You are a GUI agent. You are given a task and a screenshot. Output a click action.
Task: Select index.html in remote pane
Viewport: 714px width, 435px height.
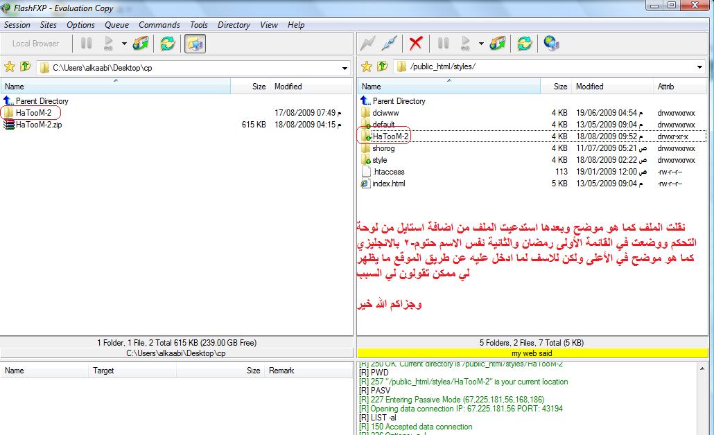388,184
